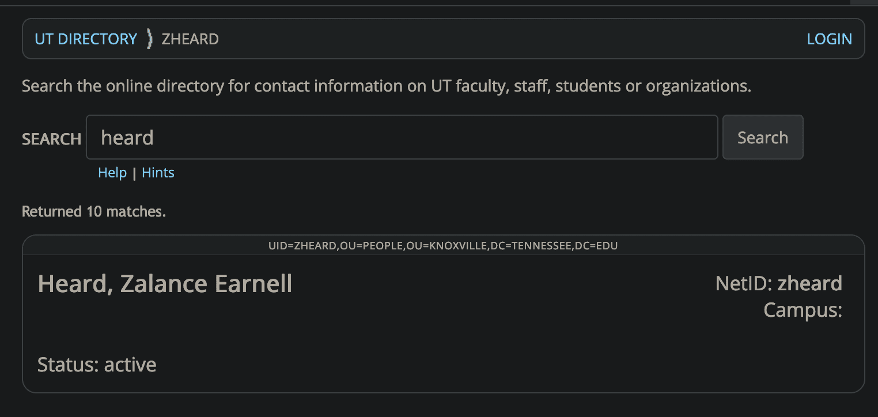Image resolution: width=878 pixels, height=417 pixels.
Task: Click the 'Campus:' label
Action: pyautogui.click(x=803, y=310)
